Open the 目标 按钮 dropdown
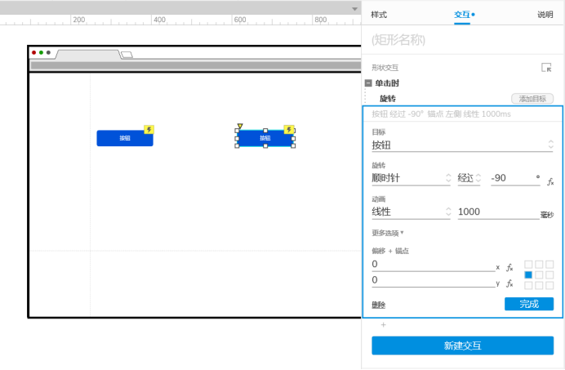 tap(462, 145)
